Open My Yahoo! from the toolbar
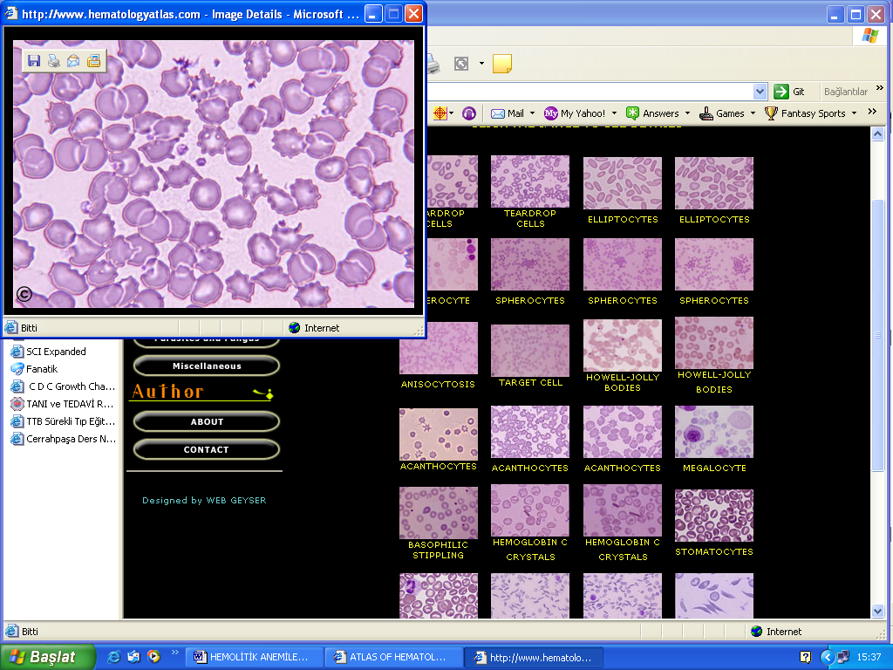The height and width of the screenshot is (670, 893). (575, 113)
